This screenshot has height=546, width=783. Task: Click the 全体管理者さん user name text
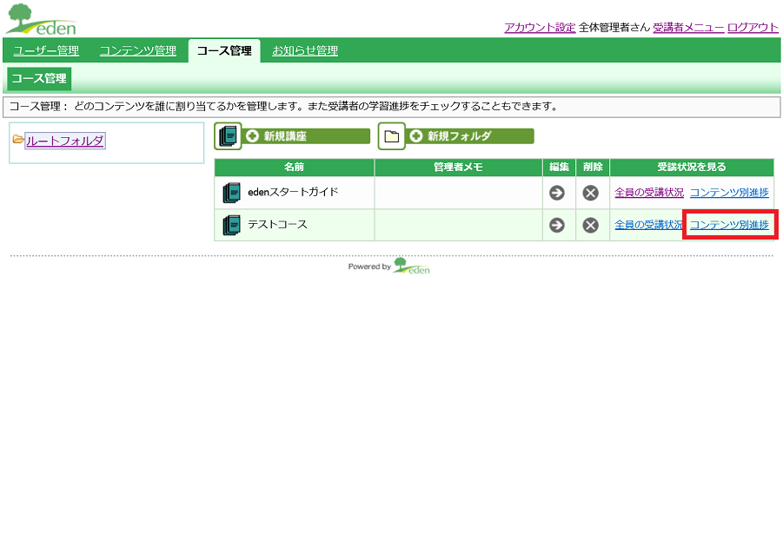click(614, 28)
